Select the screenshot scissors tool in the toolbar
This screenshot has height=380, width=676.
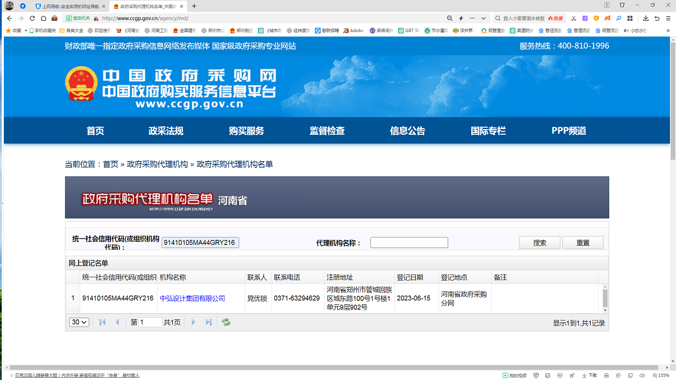coord(573,18)
